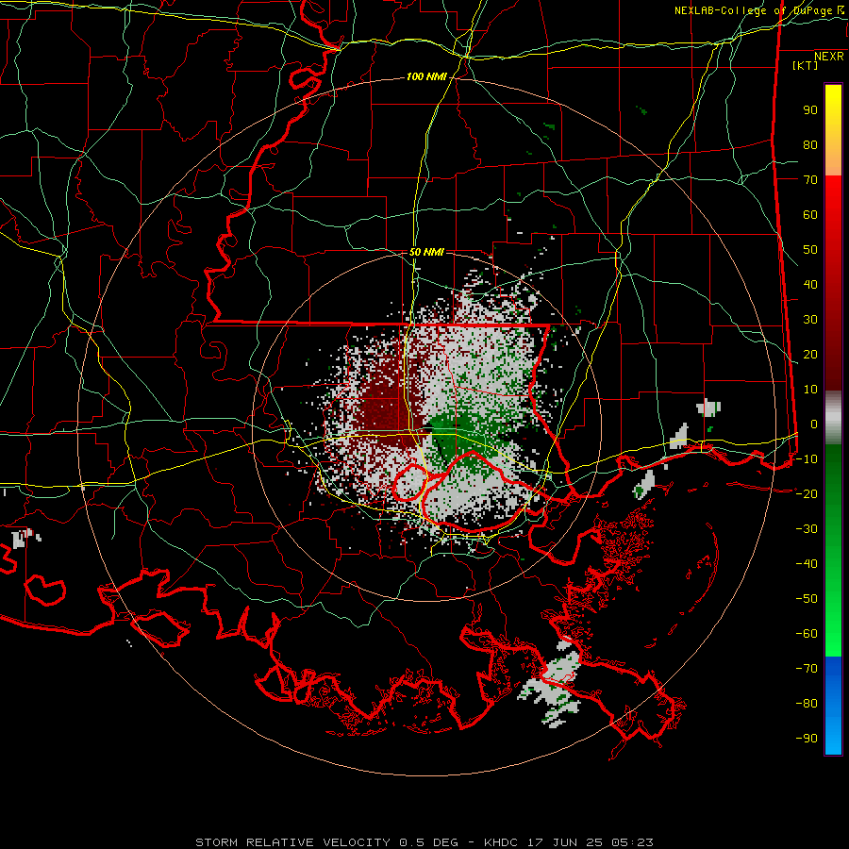Click the -90 value on velocity scale
849x849 pixels.
807,739
